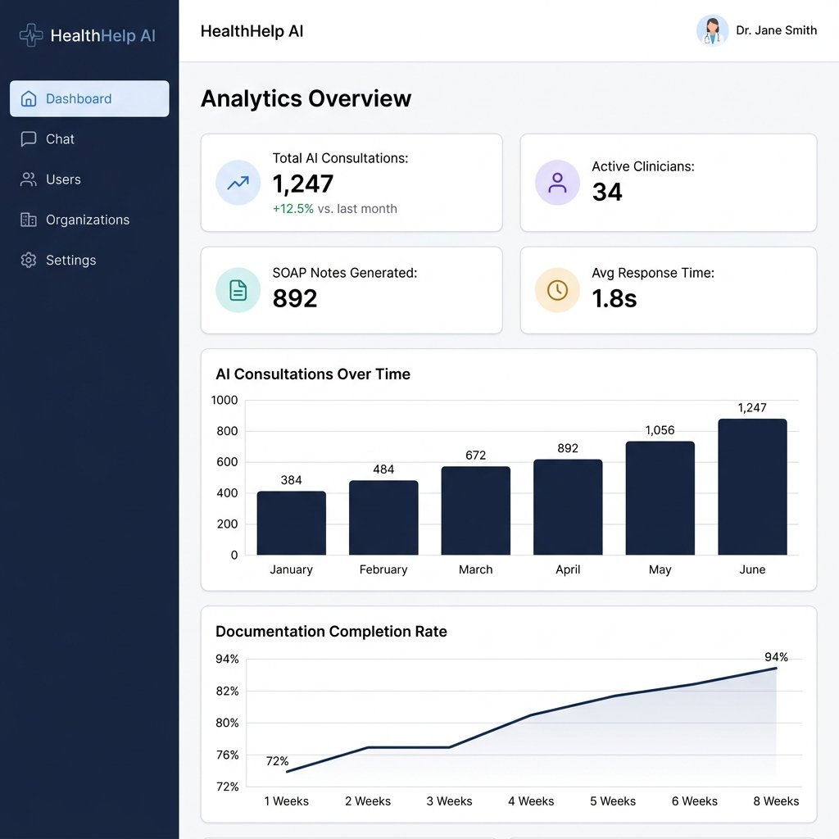Click the Settings gear icon
The image size is (839, 839).
coord(29,260)
